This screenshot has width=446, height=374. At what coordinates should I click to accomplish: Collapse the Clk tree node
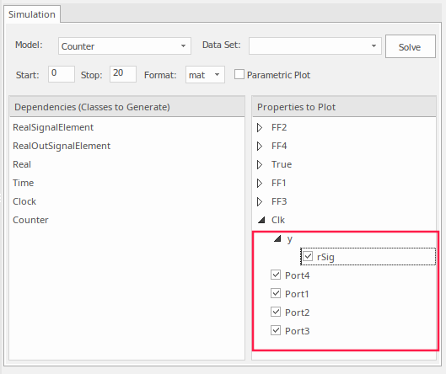coord(261,220)
